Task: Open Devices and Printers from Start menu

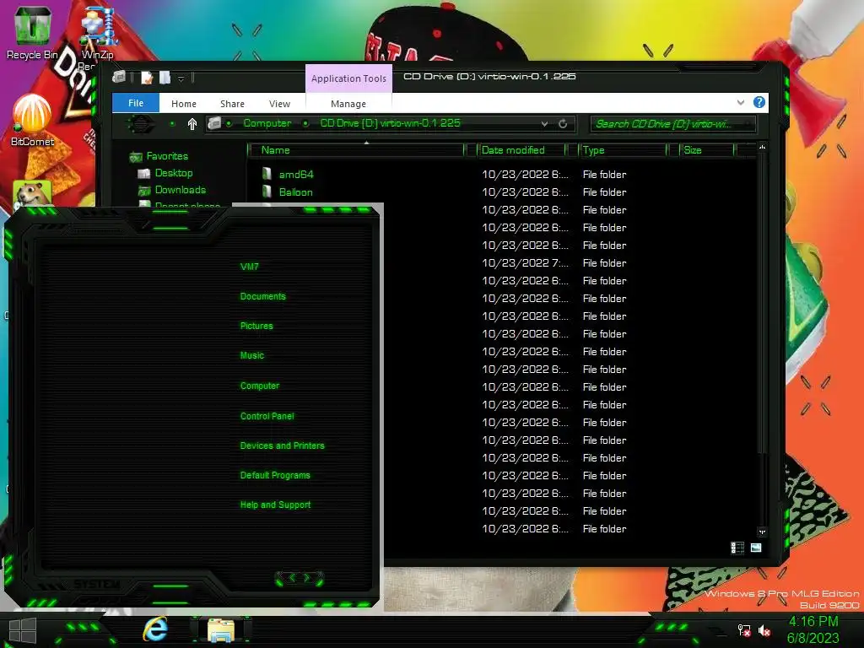Action: pos(282,445)
